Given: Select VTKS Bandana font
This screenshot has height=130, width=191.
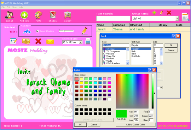Looking at the screenshot, I should click(113, 64).
